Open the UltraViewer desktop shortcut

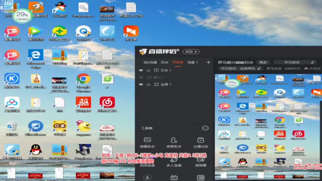click(35, 128)
